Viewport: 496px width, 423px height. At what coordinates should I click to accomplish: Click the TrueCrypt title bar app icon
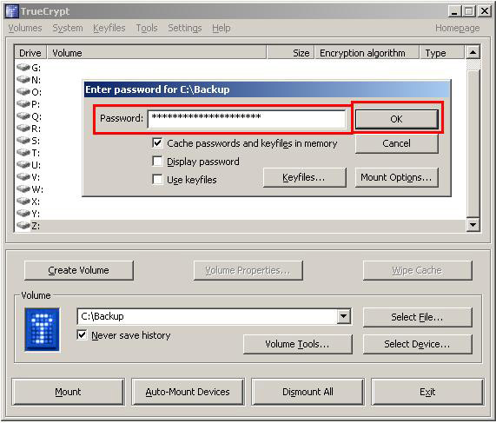pos(12,11)
